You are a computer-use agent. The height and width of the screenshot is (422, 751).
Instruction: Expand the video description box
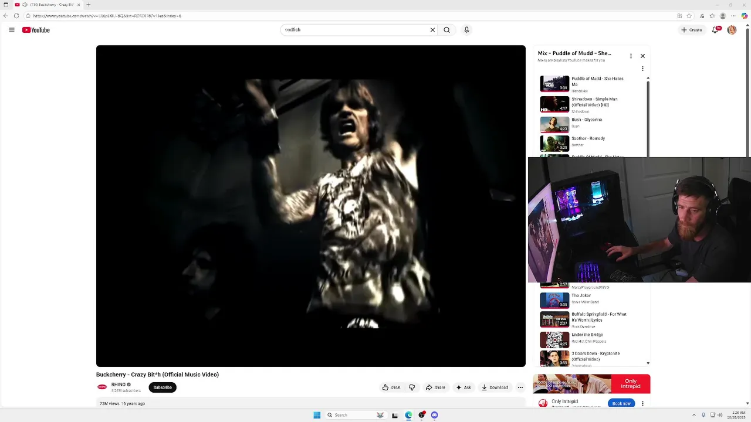pyautogui.click(x=311, y=403)
